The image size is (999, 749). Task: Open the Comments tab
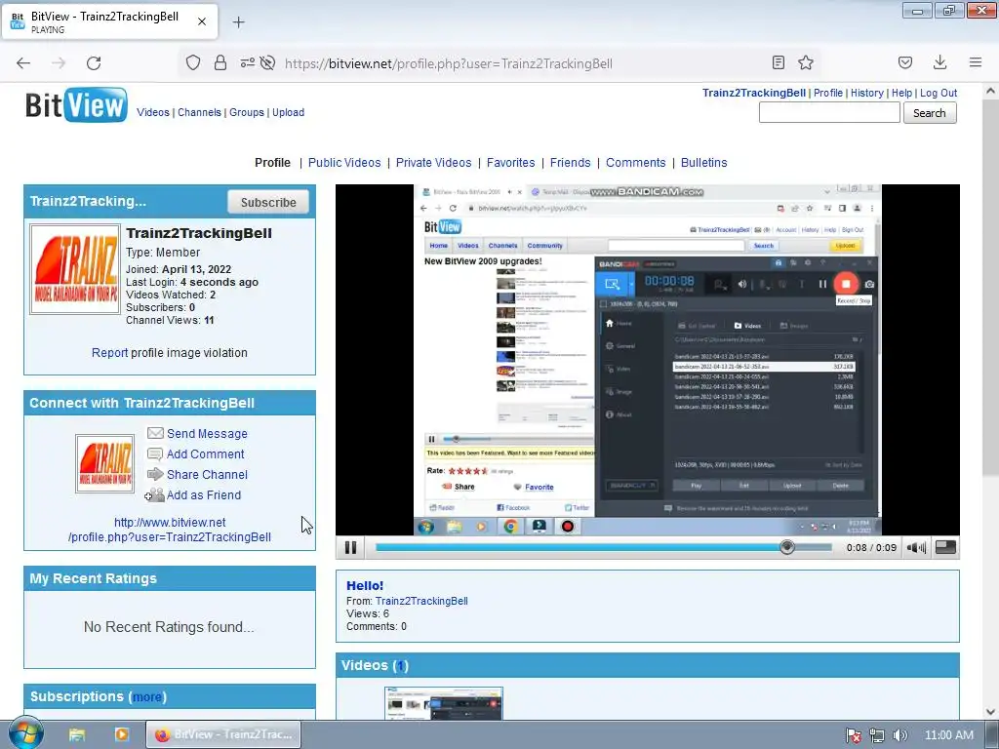point(636,163)
